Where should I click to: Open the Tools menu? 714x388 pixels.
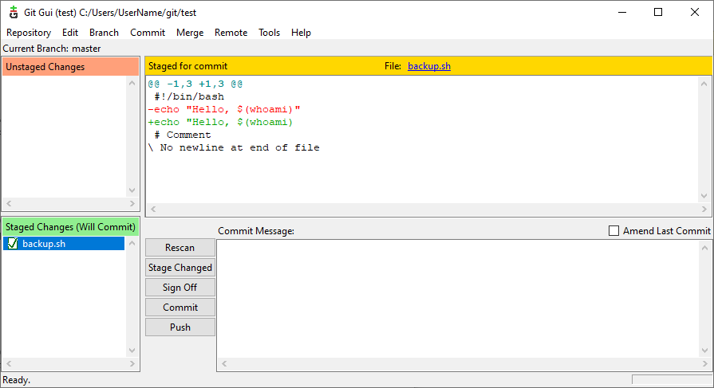coord(269,33)
